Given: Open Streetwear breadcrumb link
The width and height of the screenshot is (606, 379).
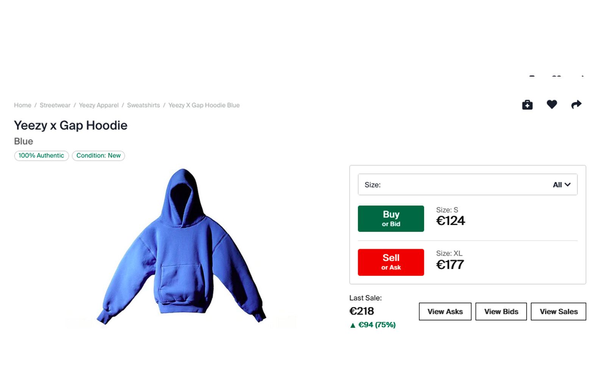Looking at the screenshot, I should [55, 105].
